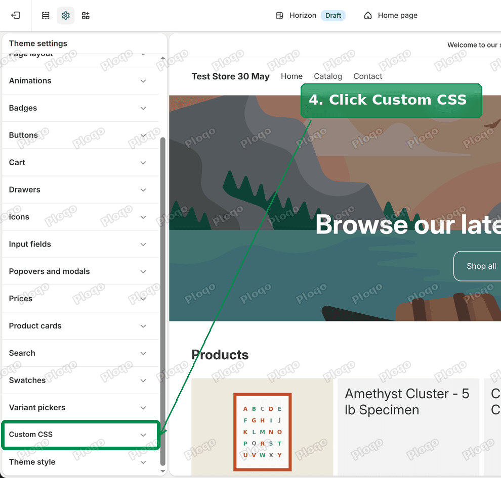Expand the Swatches settings section
Image resolution: width=501 pixels, height=478 pixels.
point(80,380)
